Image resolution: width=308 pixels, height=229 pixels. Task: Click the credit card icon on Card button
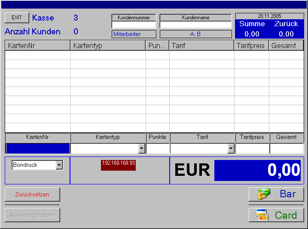click(262, 215)
